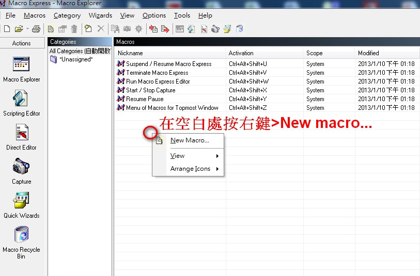
Task: Click the Ctrl+Alt+Shift+W activation cell
Action: tap(249, 82)
